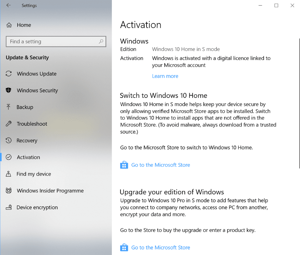
Task: Click the Find a setting search box
Action: click(56, 42)
